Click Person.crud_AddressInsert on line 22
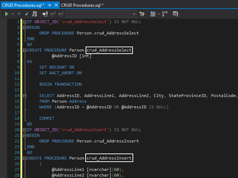The image size is (238, 178). [108, 141]
